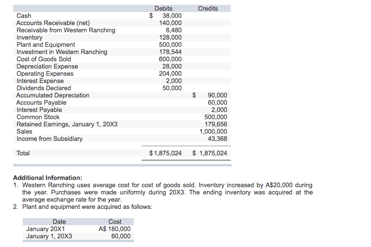Click the Dividends Declared row label

(44, 88)
